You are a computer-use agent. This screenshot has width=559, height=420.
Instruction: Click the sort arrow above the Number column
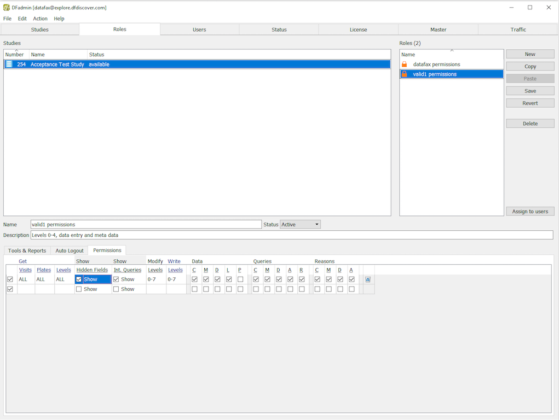pyautogui.click(x=16, y=50)
